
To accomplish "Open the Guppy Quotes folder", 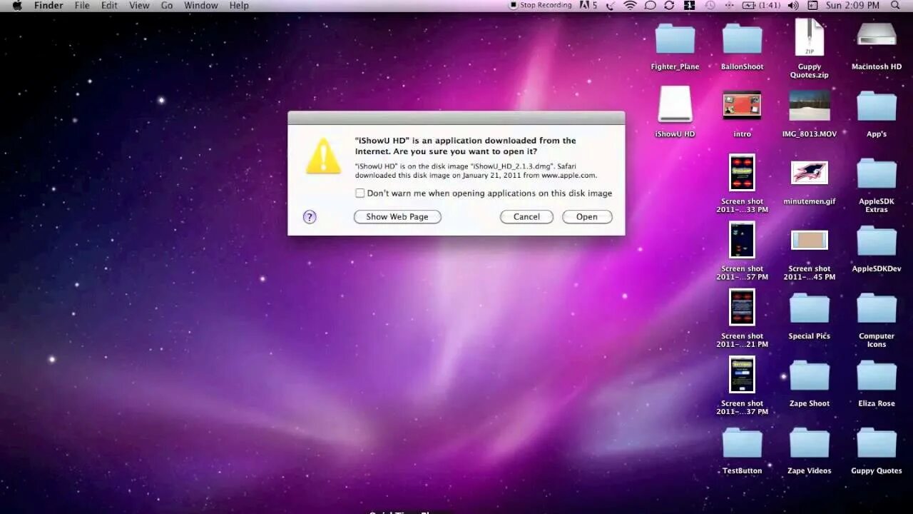I will tap(877, 443).
